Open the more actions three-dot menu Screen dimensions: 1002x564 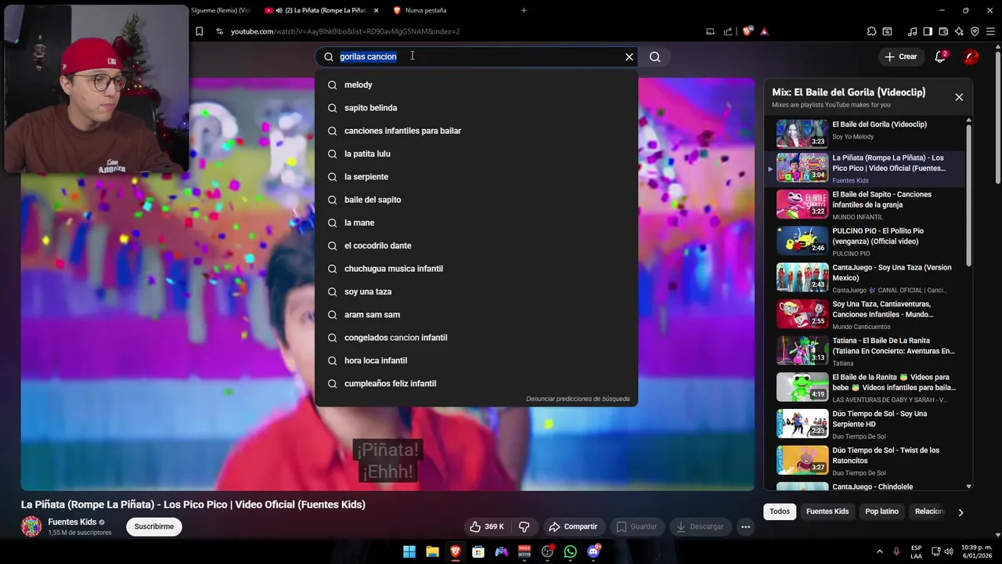(745, 526)
